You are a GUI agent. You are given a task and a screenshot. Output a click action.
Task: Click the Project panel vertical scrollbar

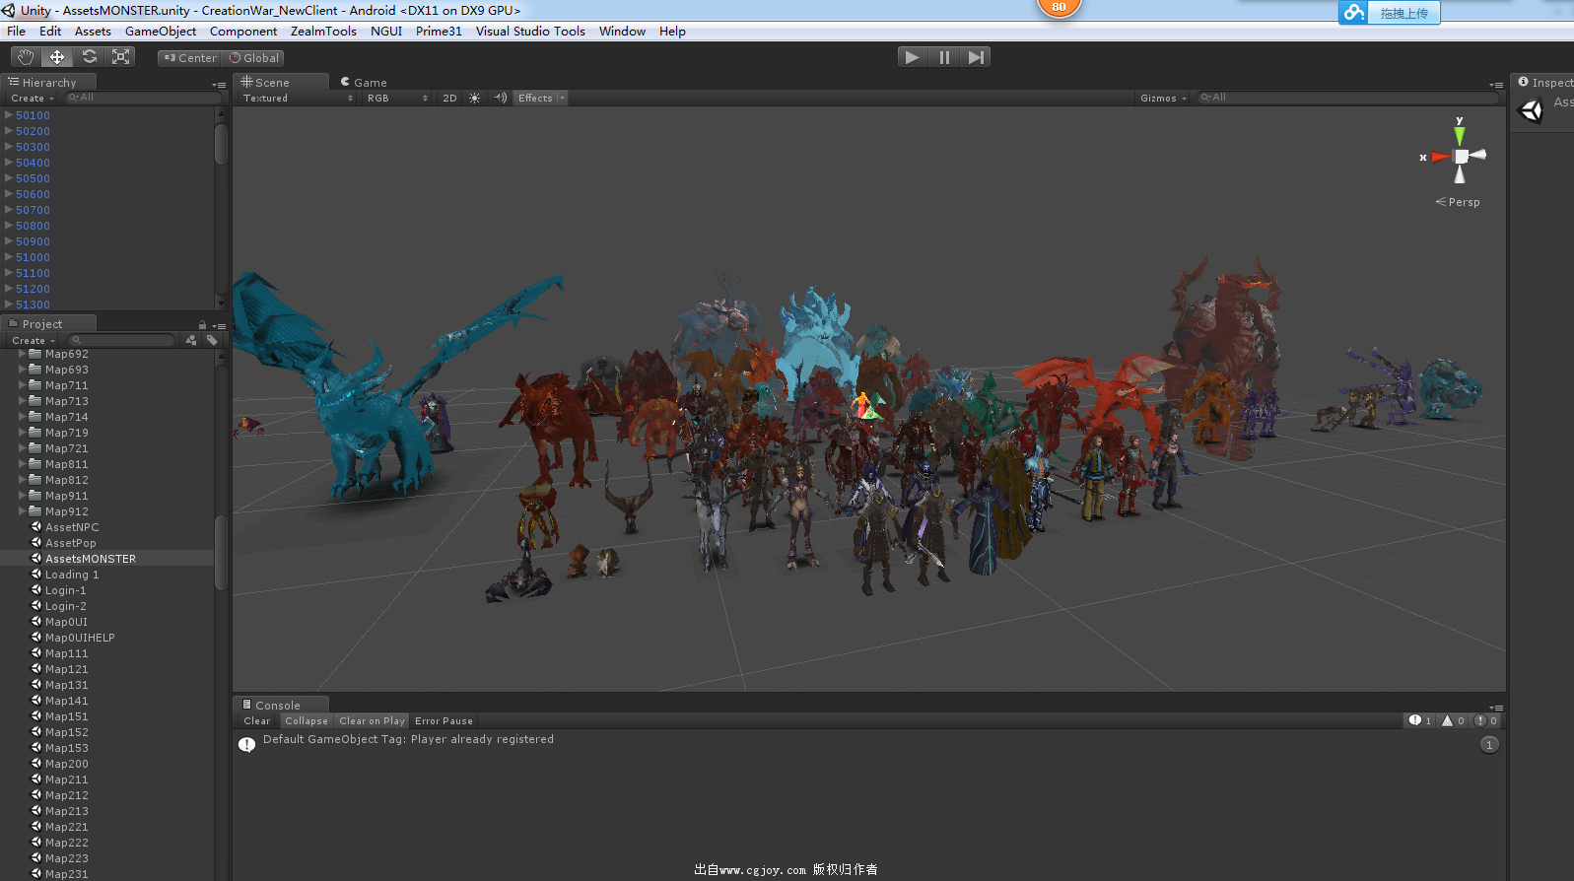221,552
